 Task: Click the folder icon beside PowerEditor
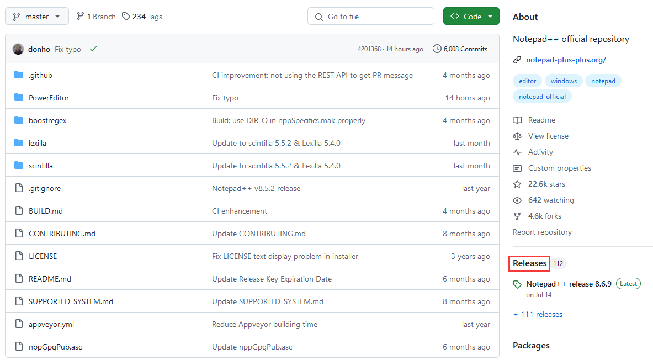click(x=19, y=98)
